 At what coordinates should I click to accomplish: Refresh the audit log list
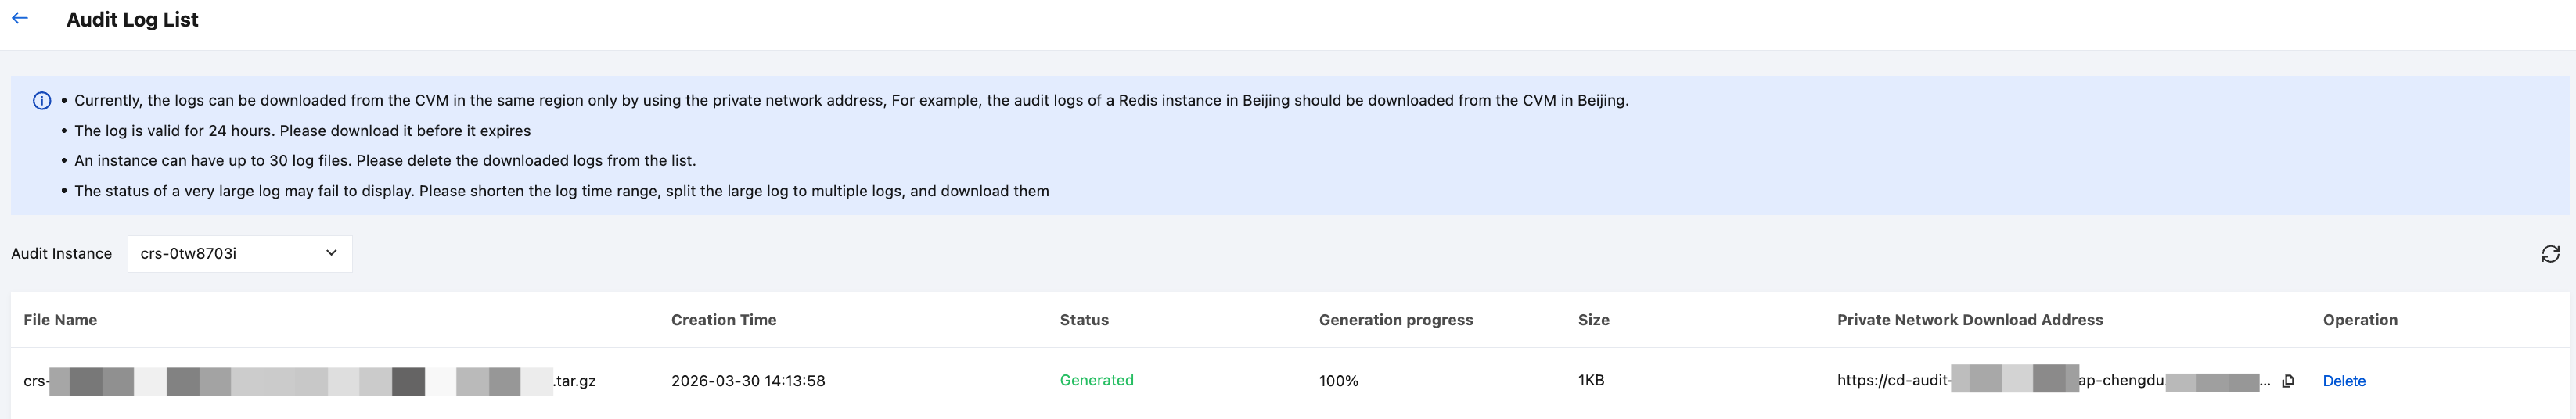click(2550, 254)
